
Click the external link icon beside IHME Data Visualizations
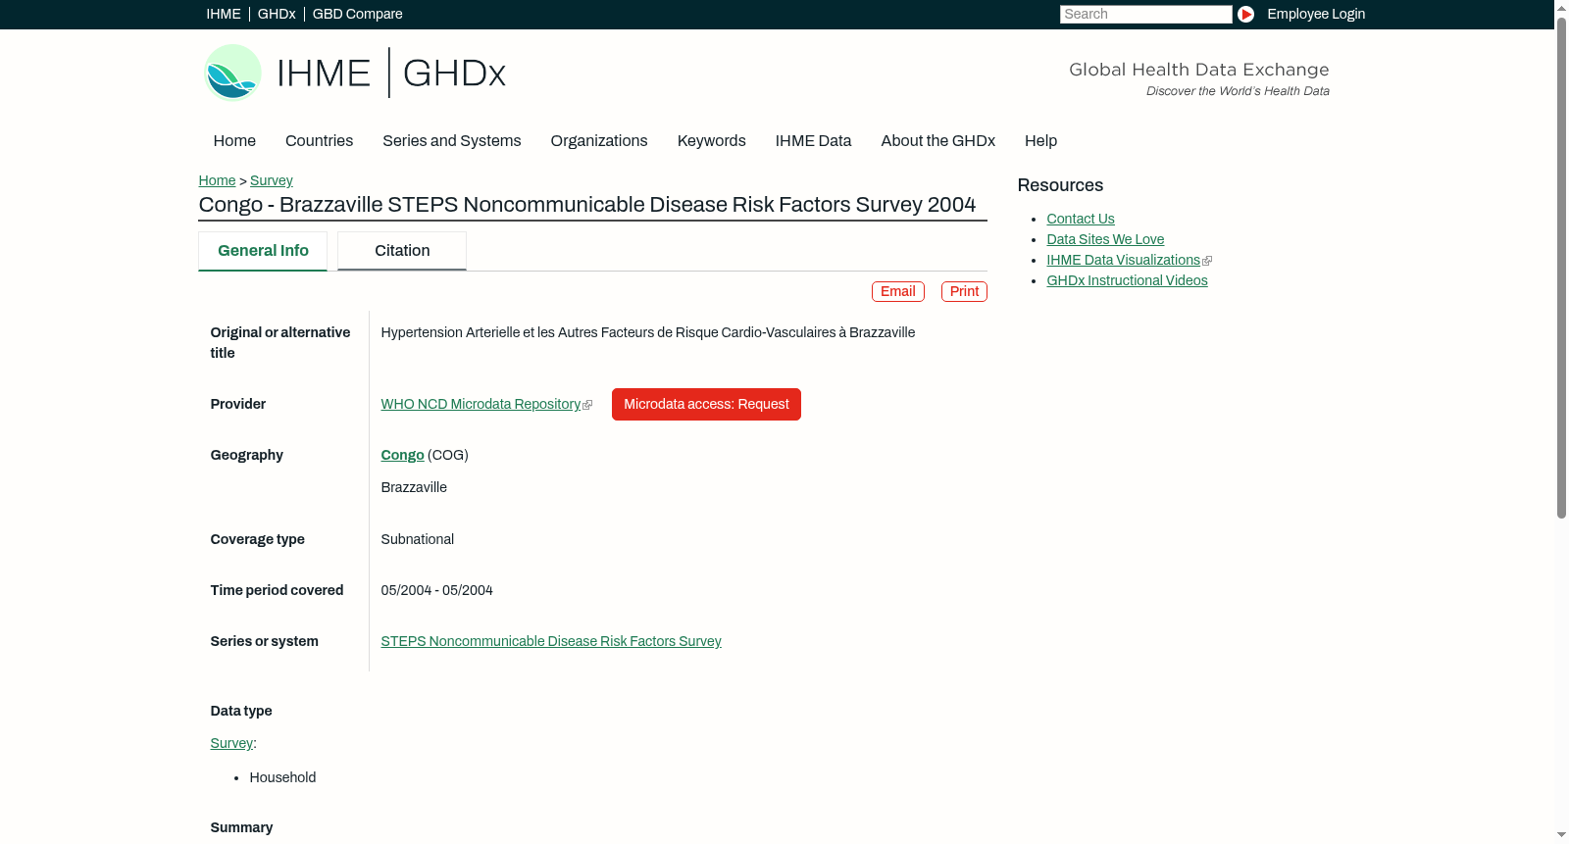(1207, 261)
